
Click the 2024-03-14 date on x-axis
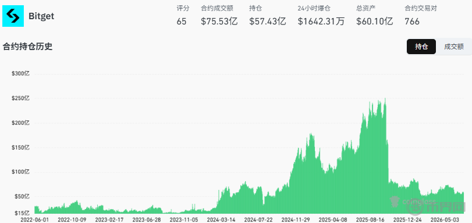[221, 220]
